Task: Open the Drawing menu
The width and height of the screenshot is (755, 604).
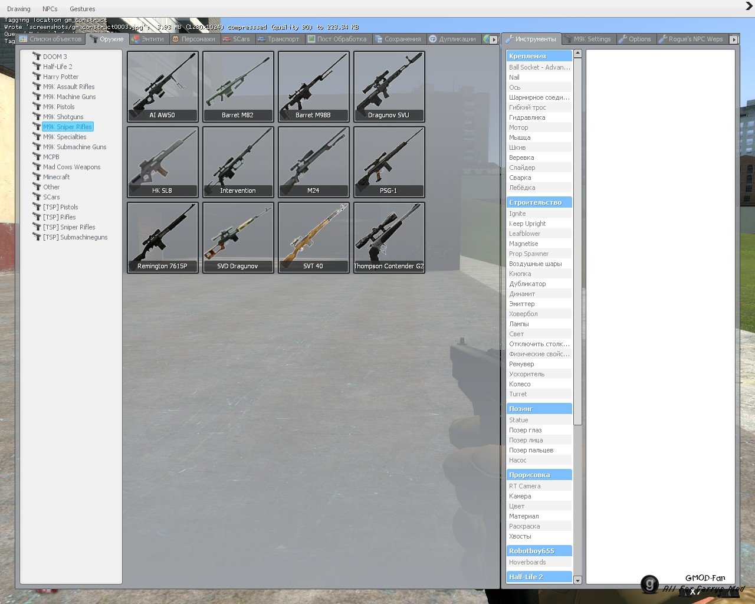Action: pyautogui.click(x=19, y=9)
